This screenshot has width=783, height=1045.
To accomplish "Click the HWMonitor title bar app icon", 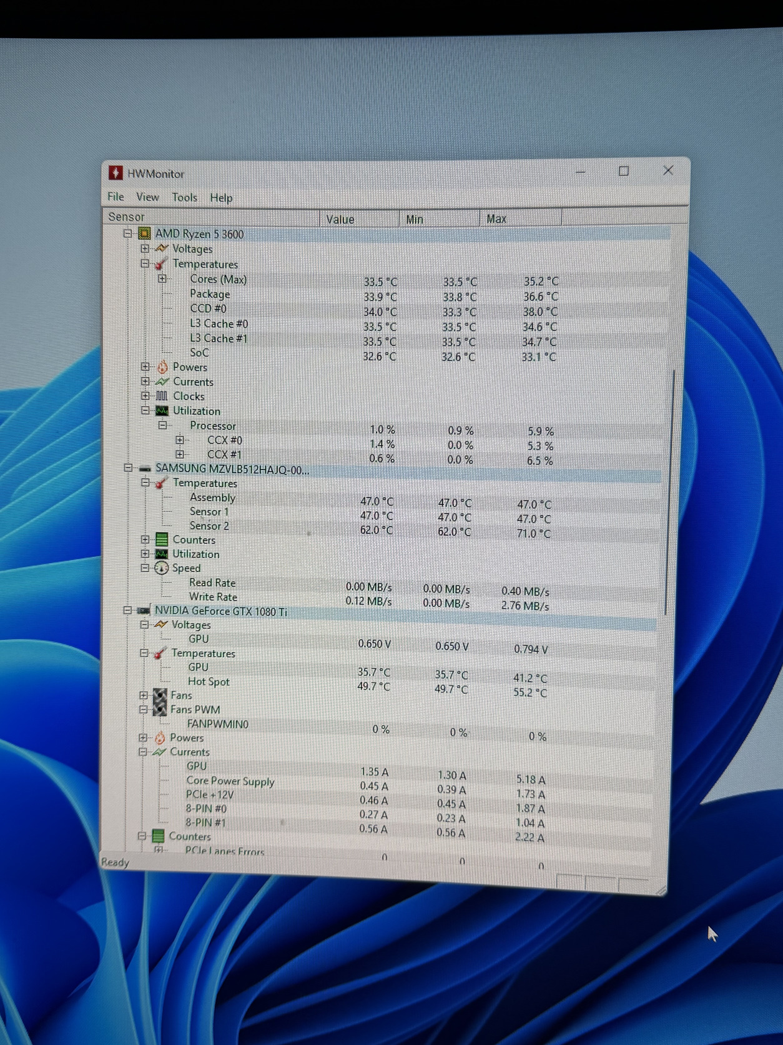I will click(x=116, y=173).
